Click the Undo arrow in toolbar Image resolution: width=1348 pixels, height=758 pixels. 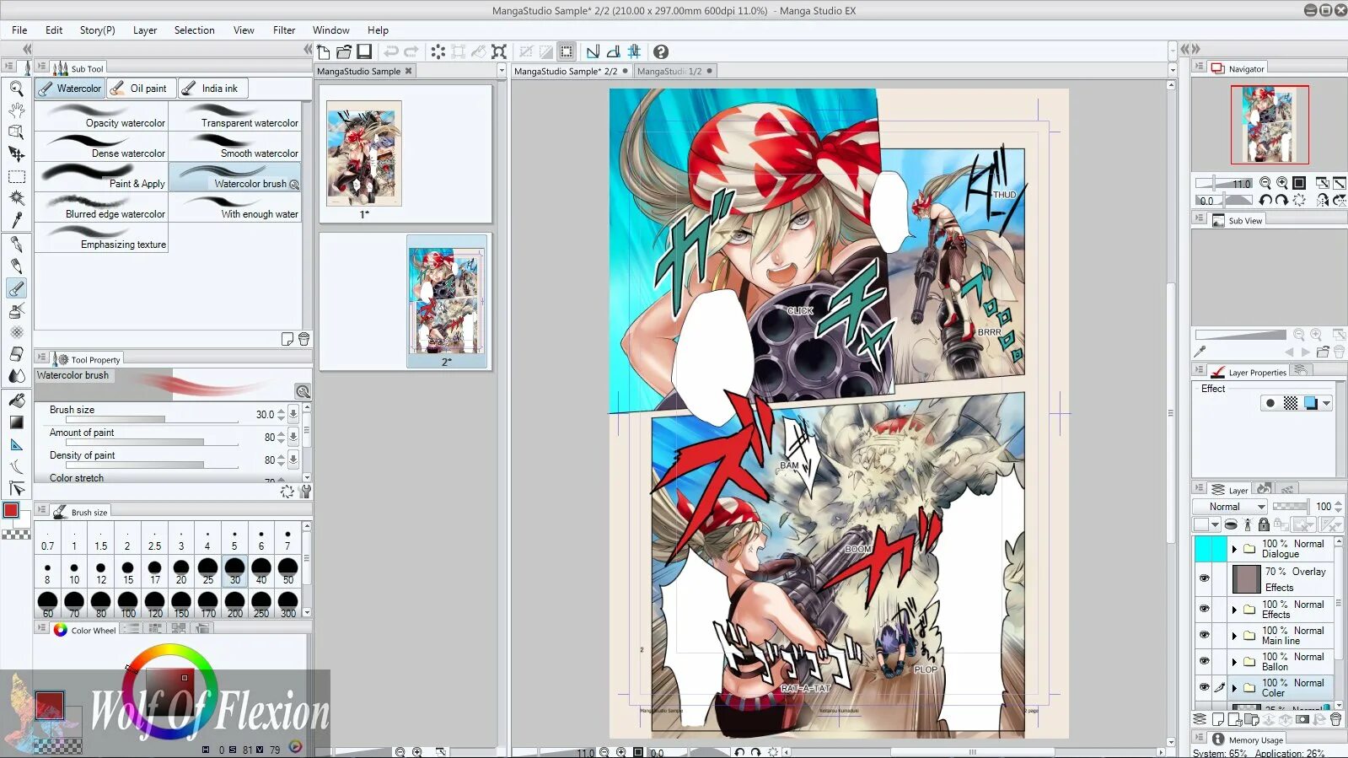[x=391, y=51]
